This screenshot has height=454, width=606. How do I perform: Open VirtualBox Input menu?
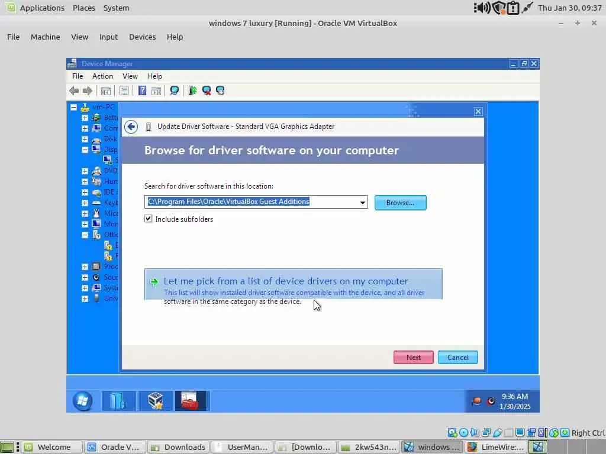pyautogui.click(x=108, y=37)
